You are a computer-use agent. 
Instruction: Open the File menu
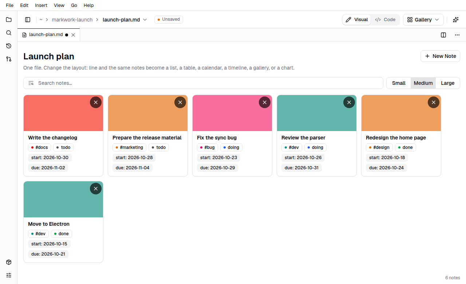point(10,5)
